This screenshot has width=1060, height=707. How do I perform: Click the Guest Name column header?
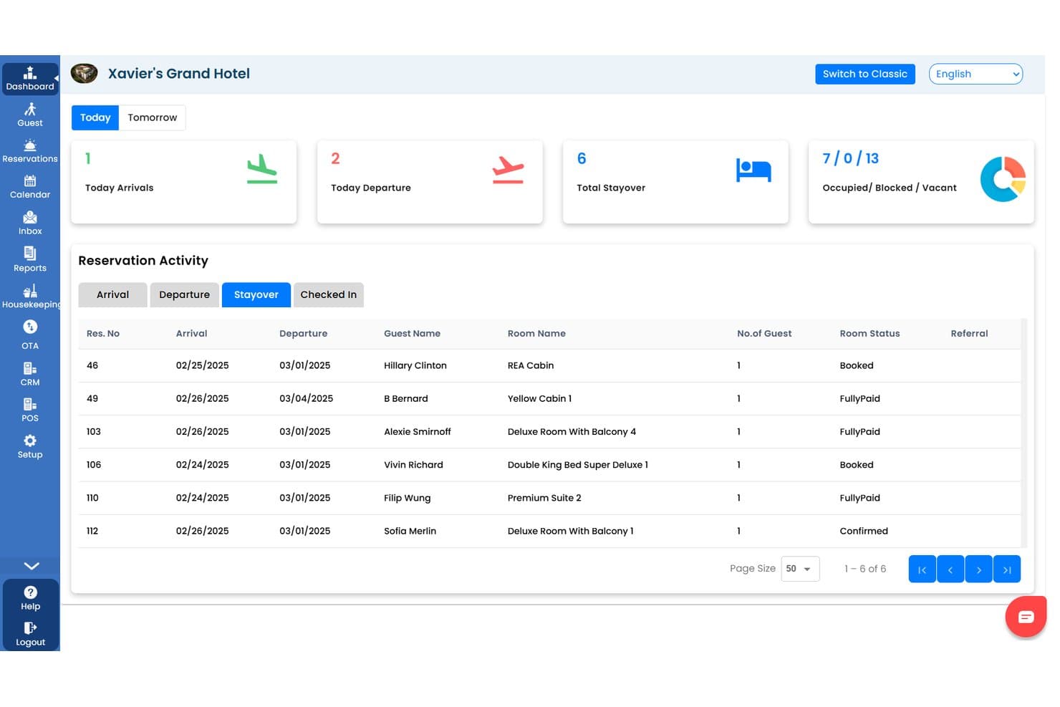click(x=412, y=333)
